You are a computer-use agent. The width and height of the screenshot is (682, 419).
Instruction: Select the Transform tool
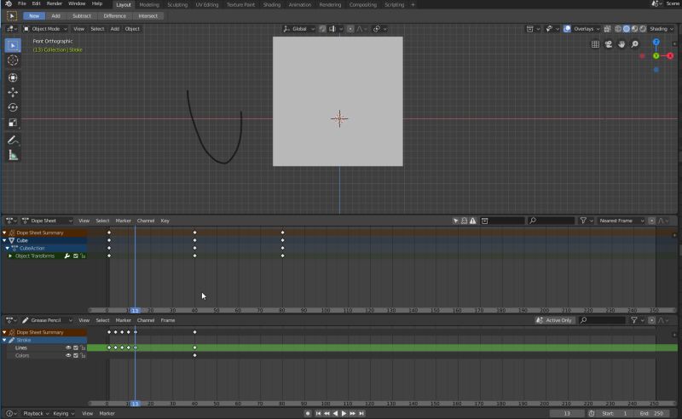tap(13, 77)
